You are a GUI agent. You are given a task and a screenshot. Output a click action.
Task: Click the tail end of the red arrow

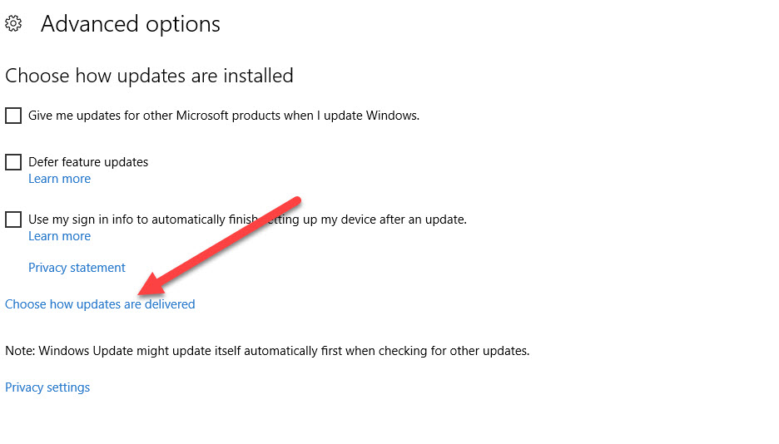295,201
